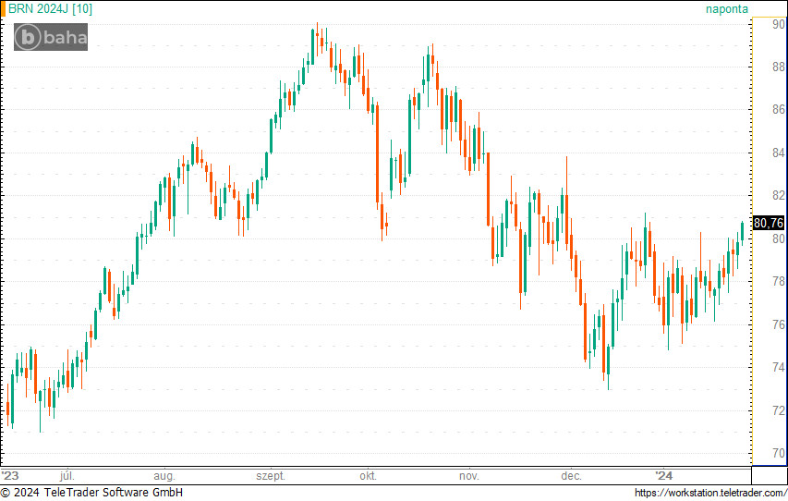
Task: Click the 80,76 current price tag
Action: (769, 223)
